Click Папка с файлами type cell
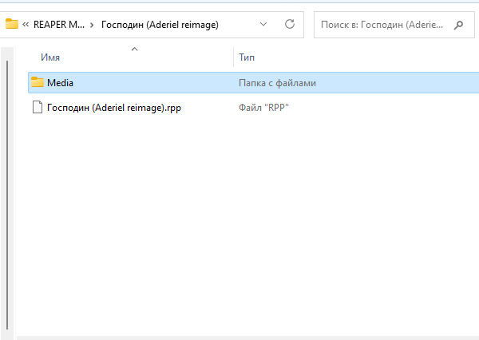The image size is (479, 340). pos(277,83)
